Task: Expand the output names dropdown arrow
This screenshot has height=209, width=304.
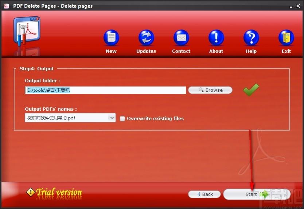Action: tap(112, 118)
